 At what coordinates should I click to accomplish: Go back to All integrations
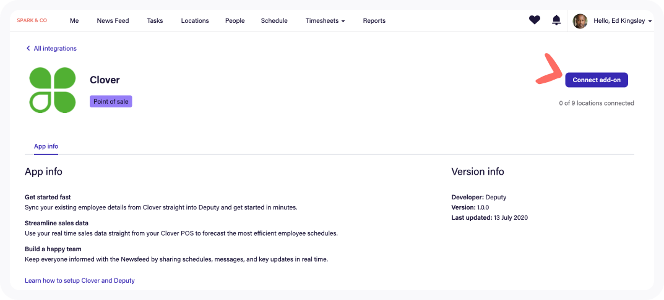coord(51,49)
